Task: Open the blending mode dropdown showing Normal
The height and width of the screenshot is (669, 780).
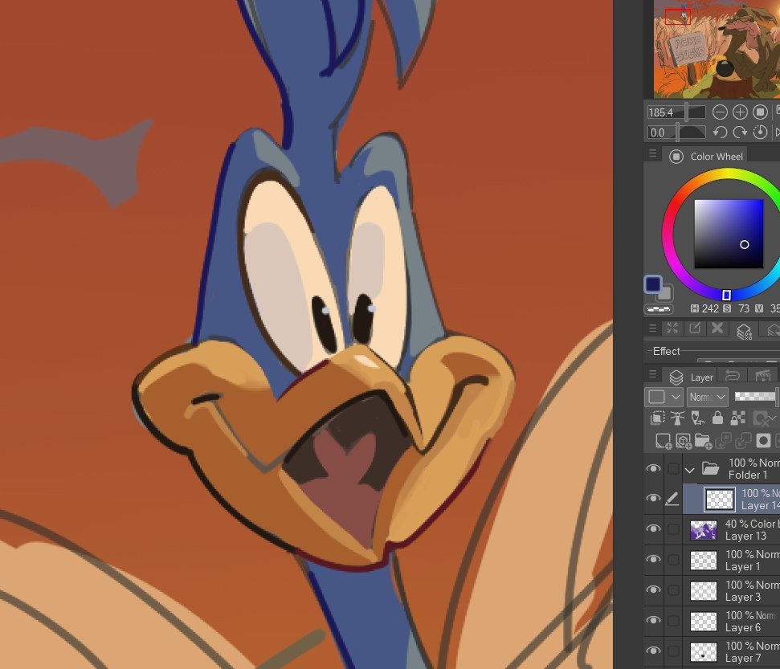Action: point(708,397)
